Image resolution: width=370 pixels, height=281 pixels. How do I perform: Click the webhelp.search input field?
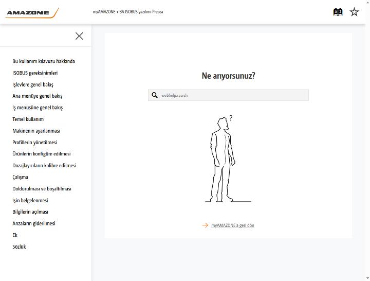click(228, 95)
